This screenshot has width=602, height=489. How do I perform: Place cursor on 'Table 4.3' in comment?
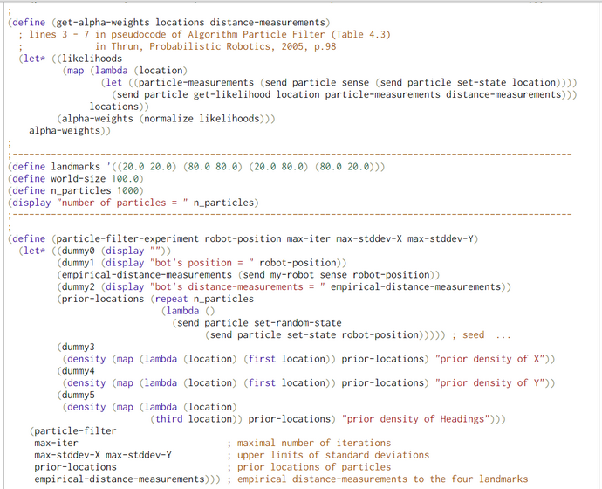point(360,35)
